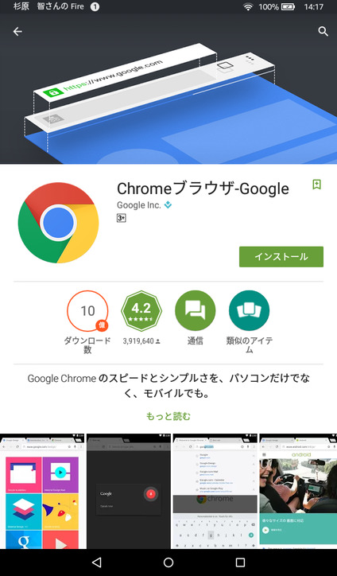Tap the Android back navigation triangle

point(96,562)
